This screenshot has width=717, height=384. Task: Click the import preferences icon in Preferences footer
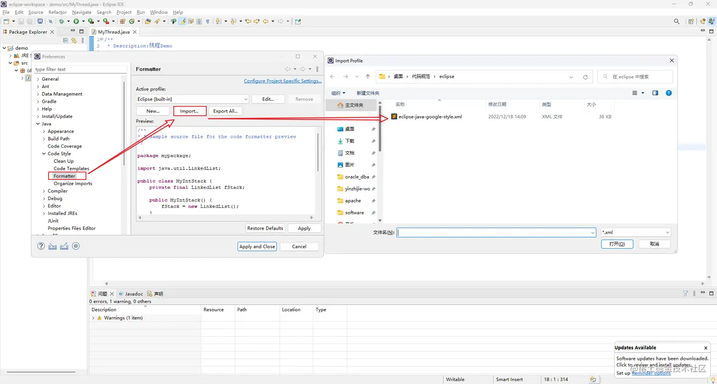point(53,246)
